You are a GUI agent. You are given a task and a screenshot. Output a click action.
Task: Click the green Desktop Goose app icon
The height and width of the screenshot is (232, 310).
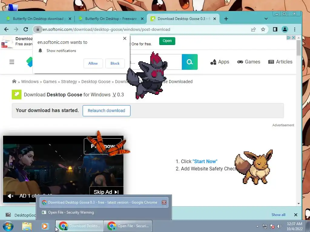[x=17, y=95]
